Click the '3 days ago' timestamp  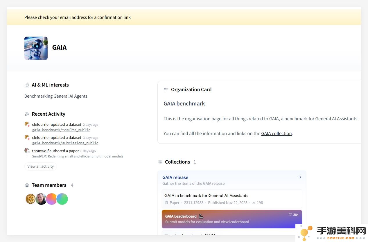[x=91, y=138]
